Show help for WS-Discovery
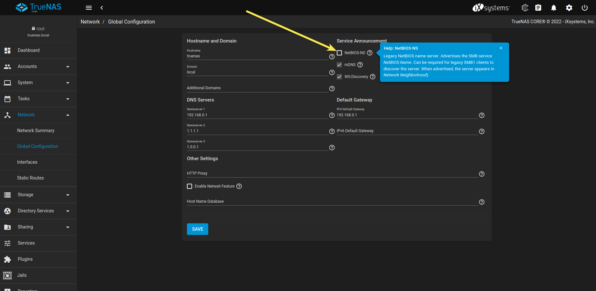The height and width of the screenshot is (291, 596). coord(373,77)
